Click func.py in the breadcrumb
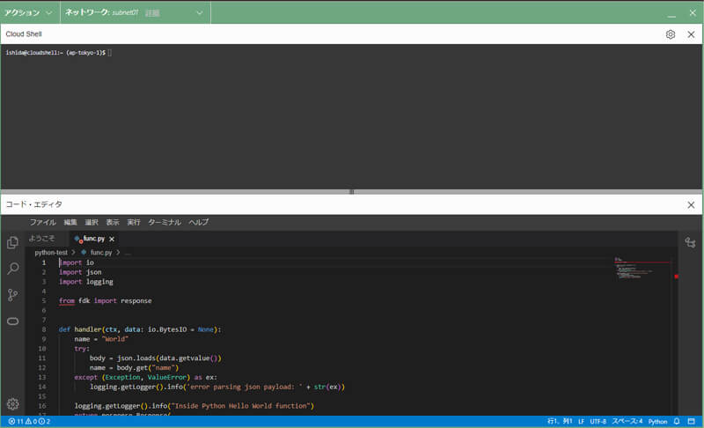 [101, 253]
